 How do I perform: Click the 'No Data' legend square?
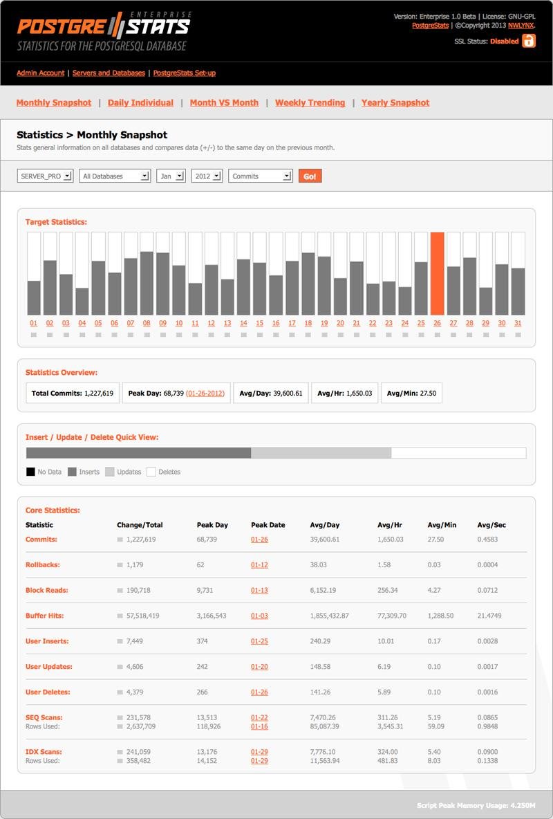click(x=30, y=472)
